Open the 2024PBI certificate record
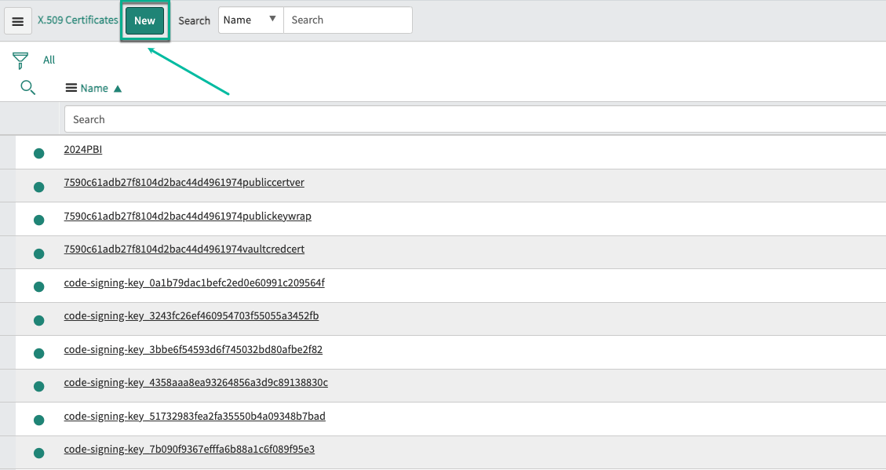 coord(83,149)
